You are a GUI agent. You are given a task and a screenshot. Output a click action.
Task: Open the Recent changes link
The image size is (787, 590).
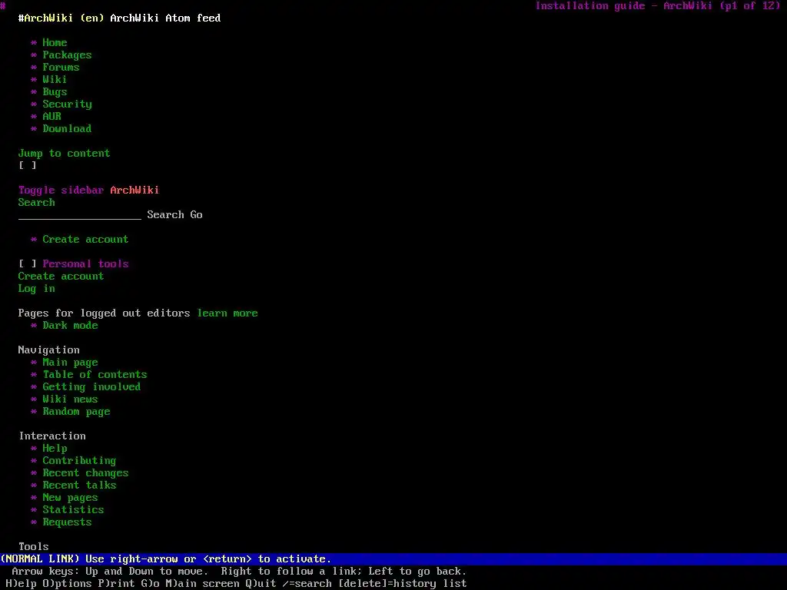(85, 473)
